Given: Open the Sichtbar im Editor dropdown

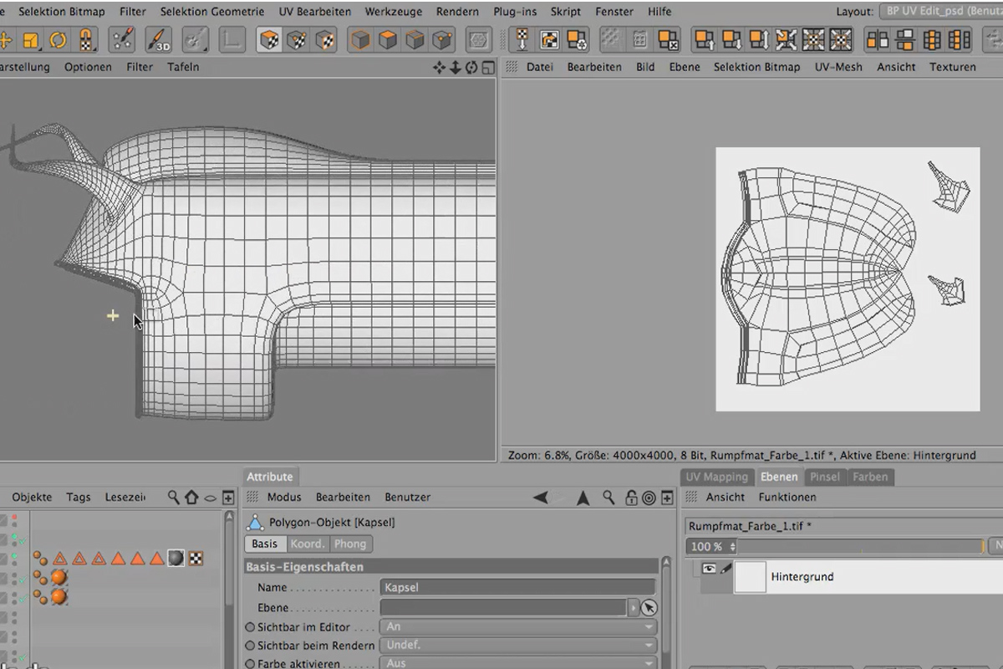Looking at the screenshot, I should click(x=518, y=626).
